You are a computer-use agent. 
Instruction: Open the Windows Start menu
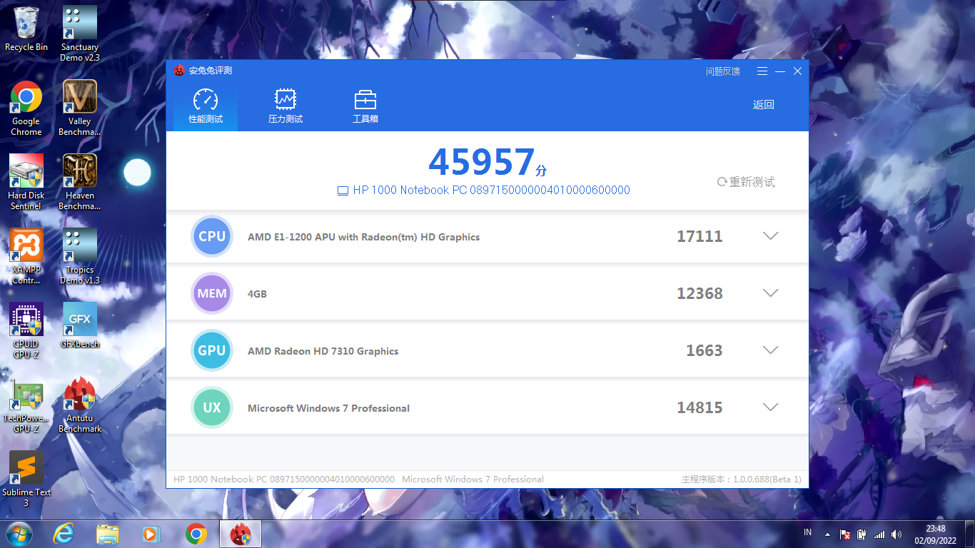19,534
